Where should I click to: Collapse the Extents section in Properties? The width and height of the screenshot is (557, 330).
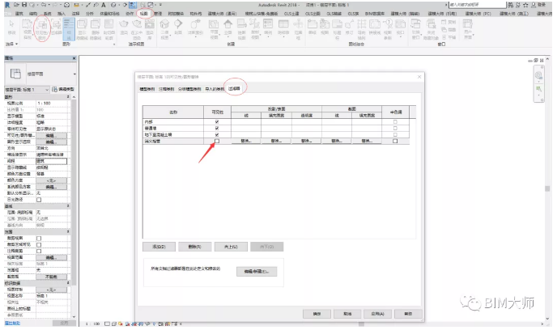pyautogui.click(x=68, y=231)
